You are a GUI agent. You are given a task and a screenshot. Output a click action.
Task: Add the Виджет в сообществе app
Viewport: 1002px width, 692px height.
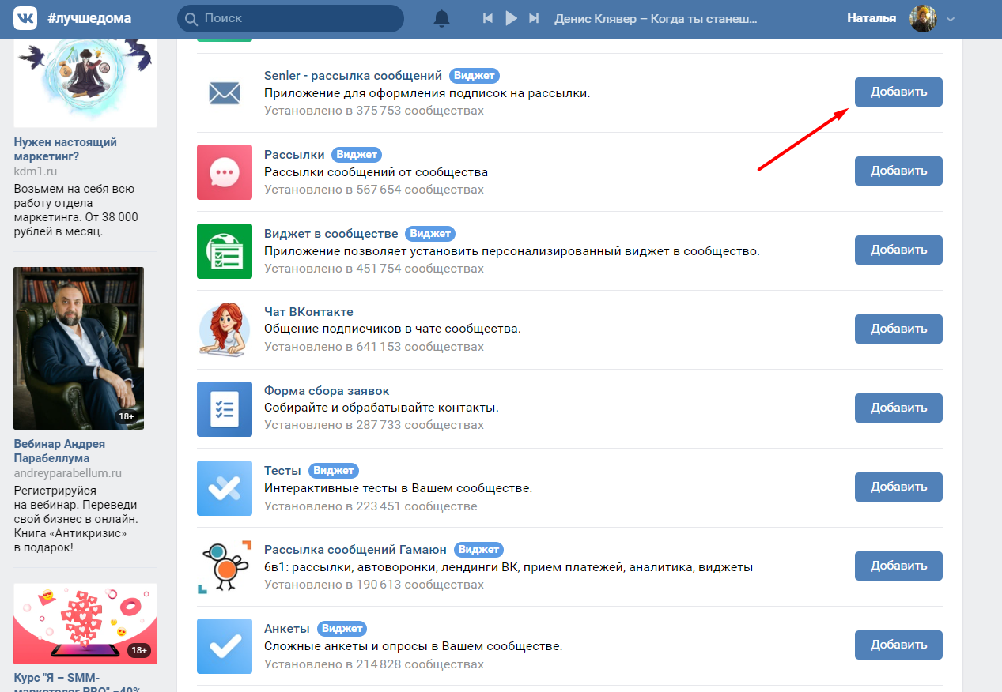[898, 250]
